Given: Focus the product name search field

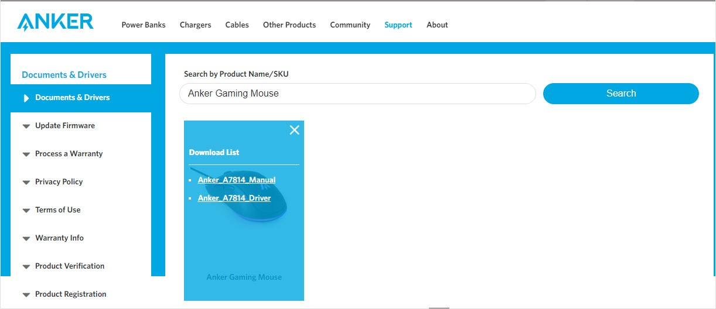Looking at the screenshot, I should 357,94.
